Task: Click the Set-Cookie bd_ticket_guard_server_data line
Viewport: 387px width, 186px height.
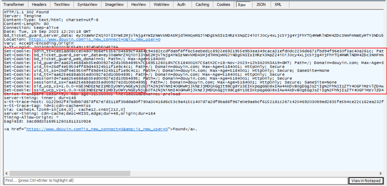Action: pos(194,55)
